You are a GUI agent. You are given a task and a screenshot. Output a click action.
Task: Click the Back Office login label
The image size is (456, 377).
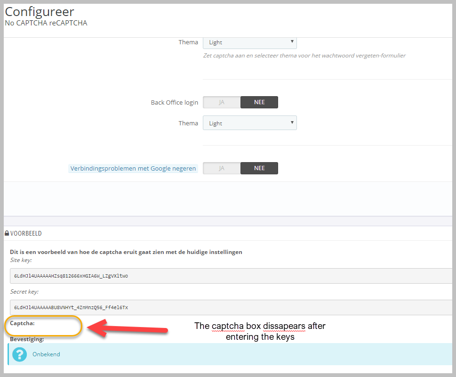coord(174,102)
